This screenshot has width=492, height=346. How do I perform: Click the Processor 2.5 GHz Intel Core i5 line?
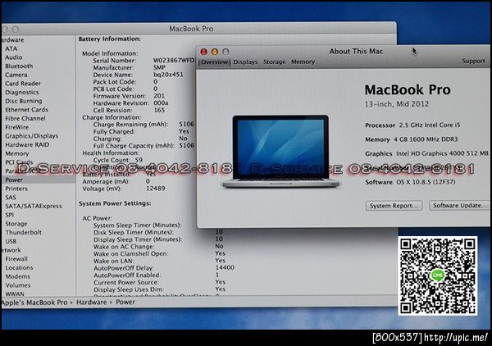412,125
